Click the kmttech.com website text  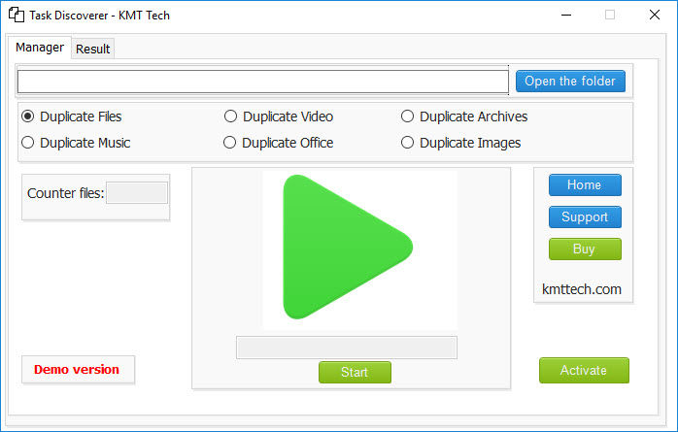tap(581, 289)
